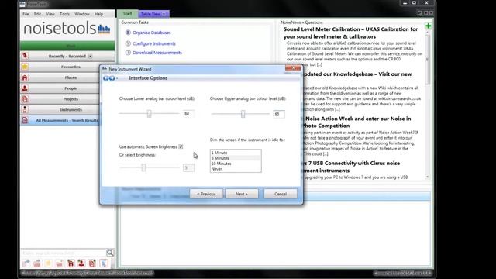This screenshot has width=496, height=279.
Task: Open the File menu
Action: pyautogui.click(x=26, y=14)
